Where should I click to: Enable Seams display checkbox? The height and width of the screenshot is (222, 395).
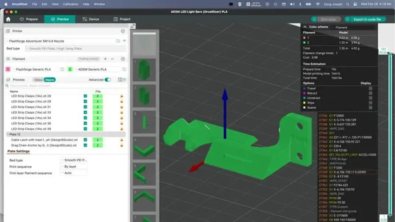click(x=370, y=108)
